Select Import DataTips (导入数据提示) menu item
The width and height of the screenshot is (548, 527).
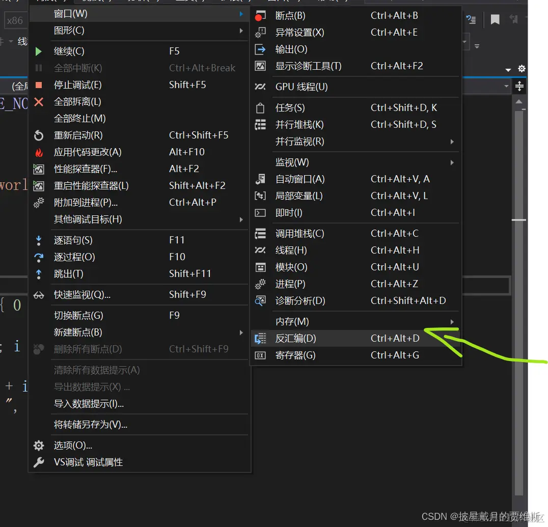click(x=139, y=404)
